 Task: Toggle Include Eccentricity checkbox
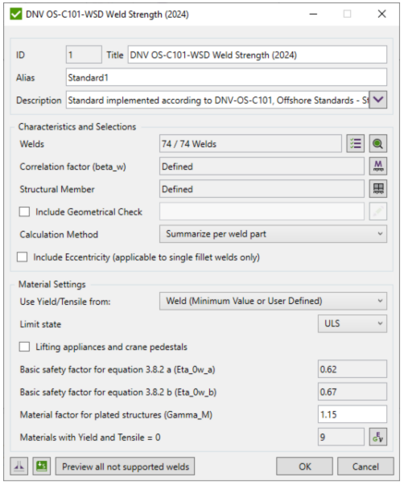(x=22, y=257)
